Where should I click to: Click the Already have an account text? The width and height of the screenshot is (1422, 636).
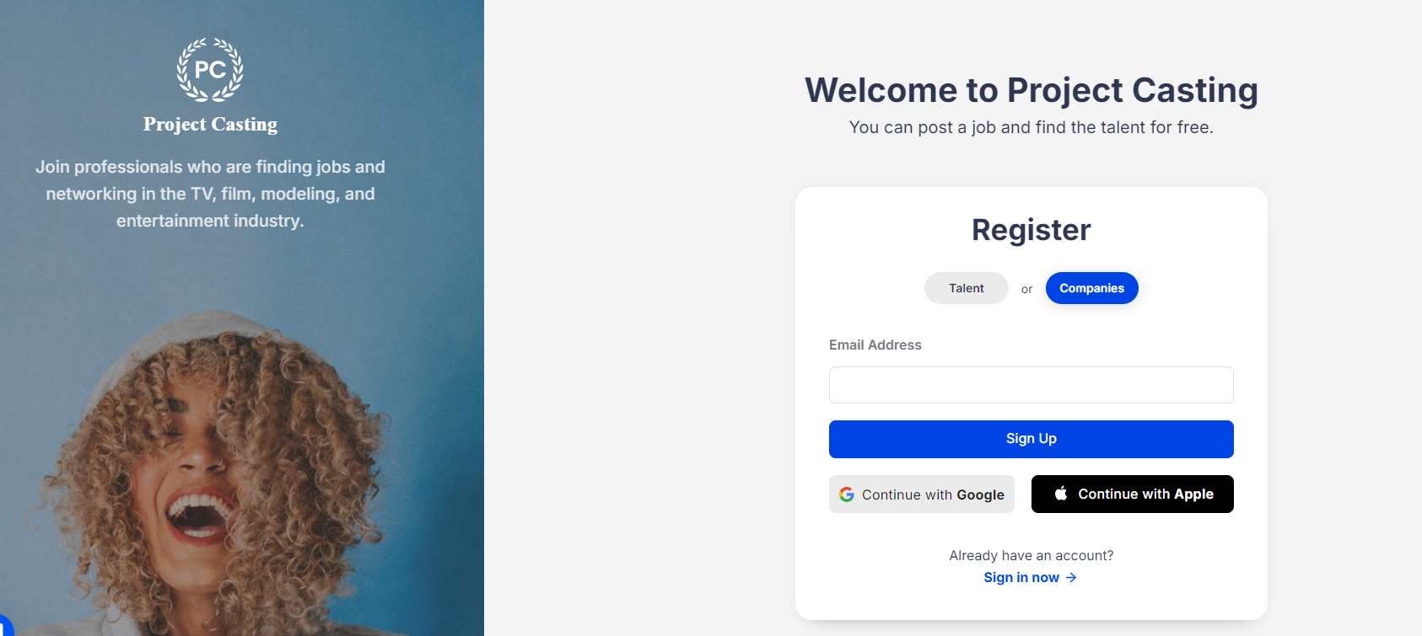1031,555
